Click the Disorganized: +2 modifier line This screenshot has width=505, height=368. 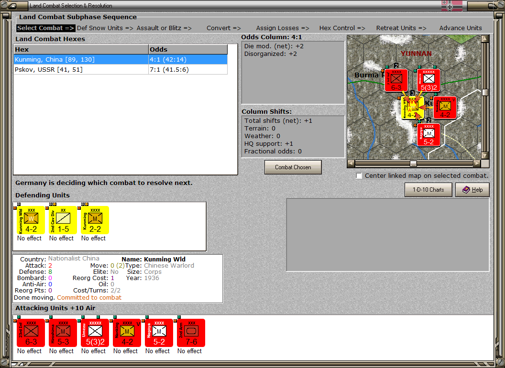[271, 54]
